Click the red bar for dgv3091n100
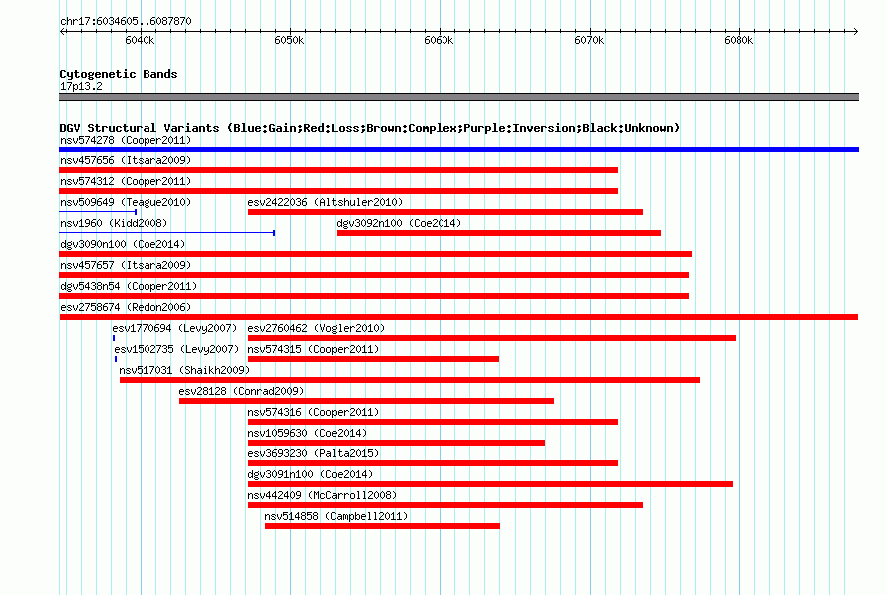 (490, 484)
